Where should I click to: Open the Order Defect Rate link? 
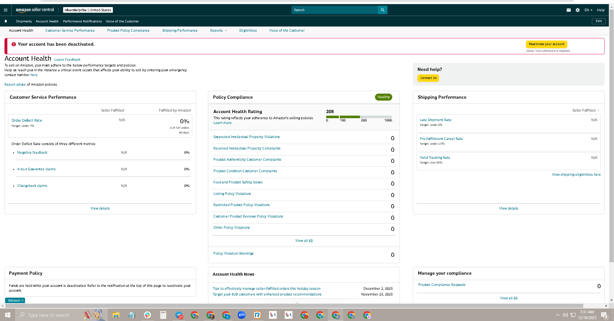27,120
